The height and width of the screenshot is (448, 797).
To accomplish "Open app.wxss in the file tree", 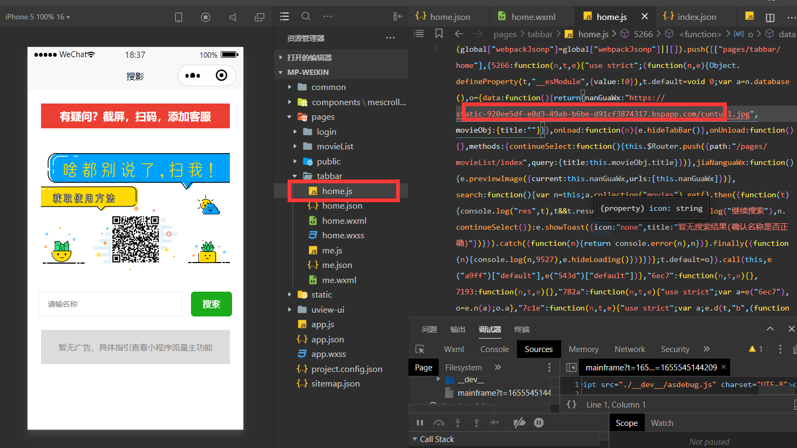I will click(x=329, y=354).
